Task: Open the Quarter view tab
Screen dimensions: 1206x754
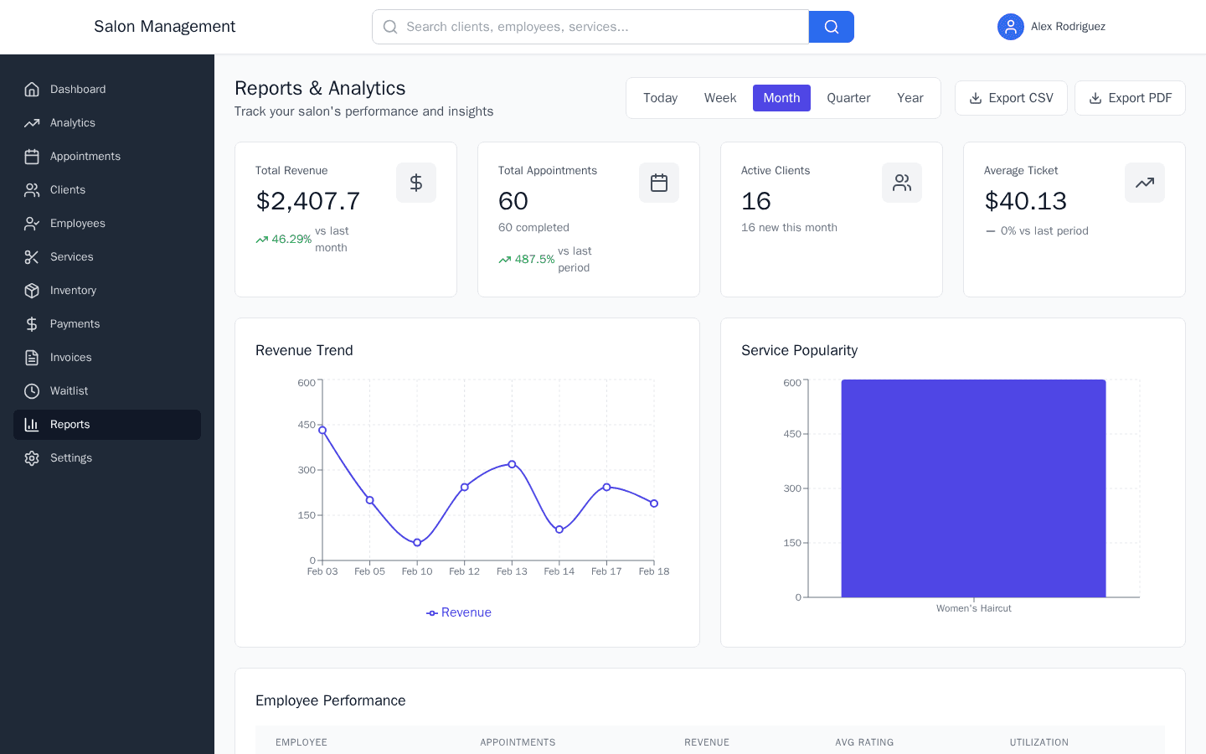Action: click(848, 98)
